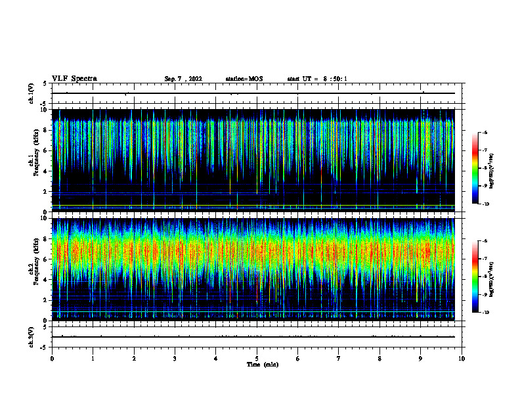Viewport: 520px width, 402px height.
Task: Click the ch.1 spectrogram color bar
Action: coord(475,168)
